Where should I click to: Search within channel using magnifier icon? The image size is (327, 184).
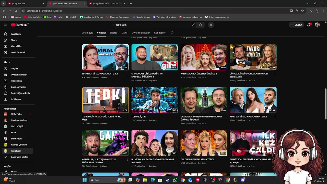point(172,33)
